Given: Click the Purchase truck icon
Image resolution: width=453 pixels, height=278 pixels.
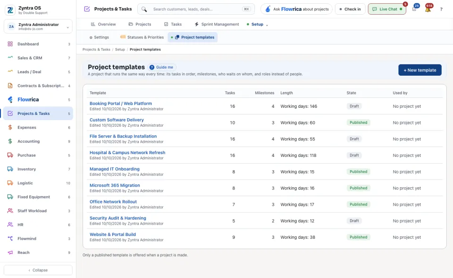Looking at the screenshot, I should [x=10, y=155].
